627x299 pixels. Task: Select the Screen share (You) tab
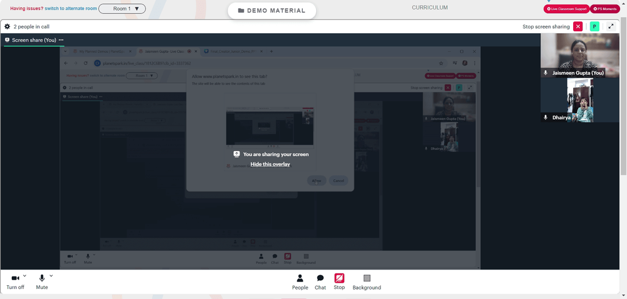[x=34, y=40]
